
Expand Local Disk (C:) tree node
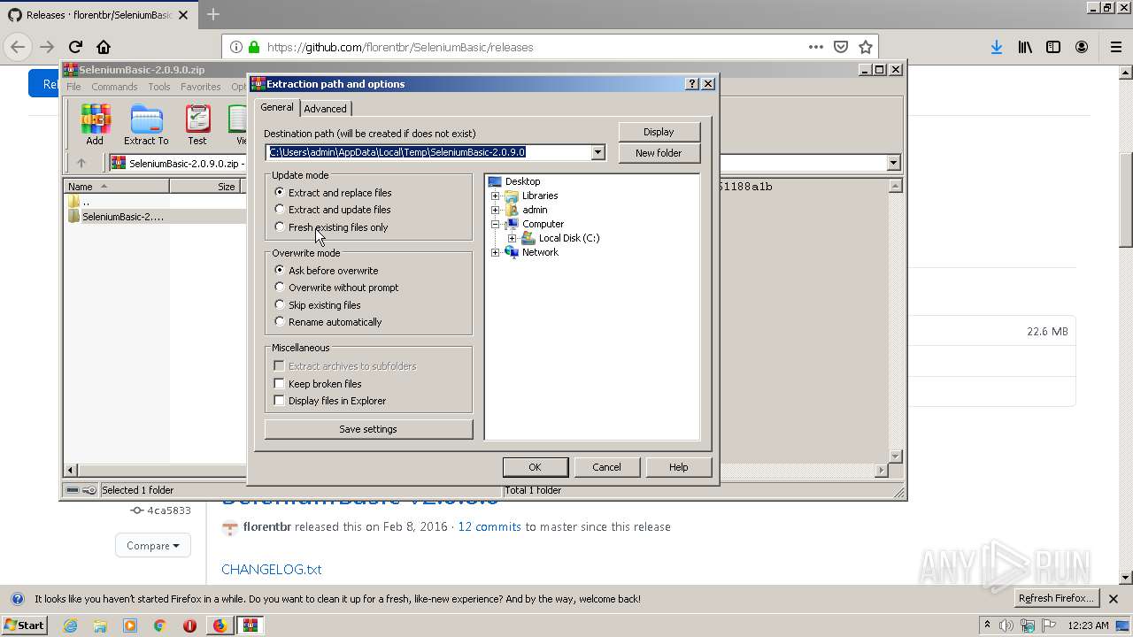pyautogui.click(x=513, y=238)
